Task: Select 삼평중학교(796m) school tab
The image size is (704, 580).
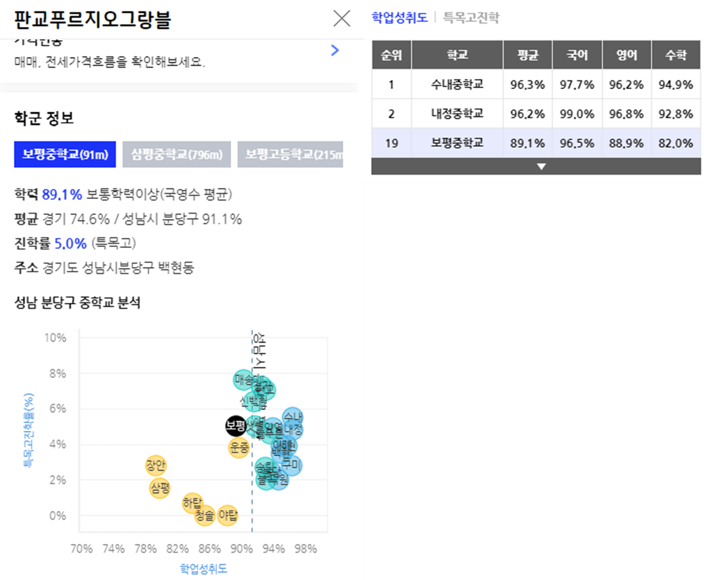Action: pos(177,154)
